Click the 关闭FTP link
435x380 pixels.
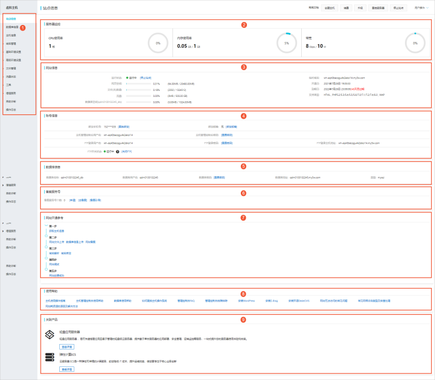click(x=127, y=151)
